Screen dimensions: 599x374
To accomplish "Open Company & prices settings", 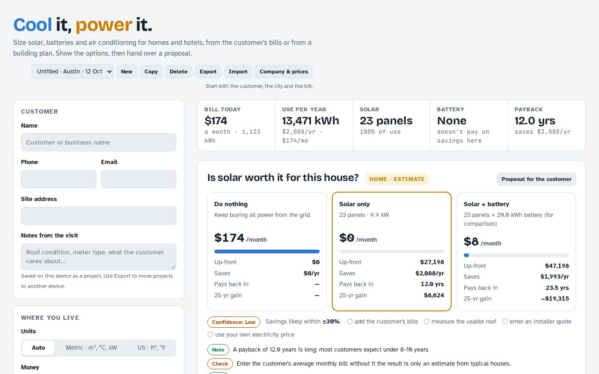I will (284, 72).
